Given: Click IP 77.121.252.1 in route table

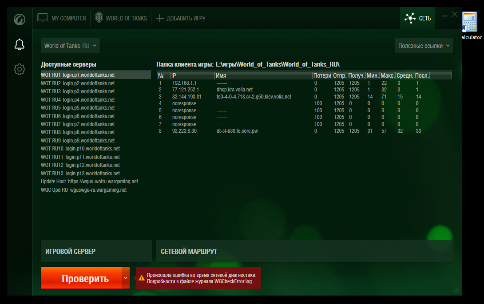Looking at the screenshot, I should pos(186,90).
